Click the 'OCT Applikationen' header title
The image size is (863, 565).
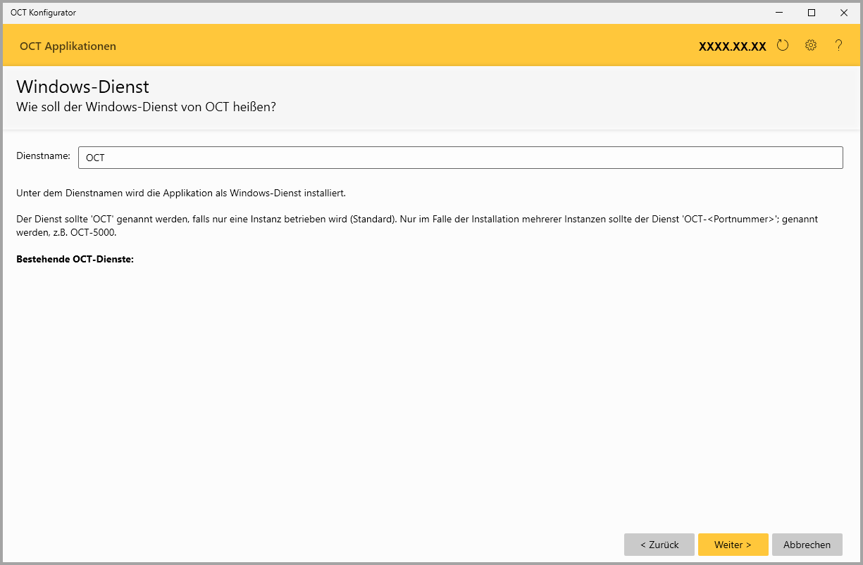click(x=68, y=46)
